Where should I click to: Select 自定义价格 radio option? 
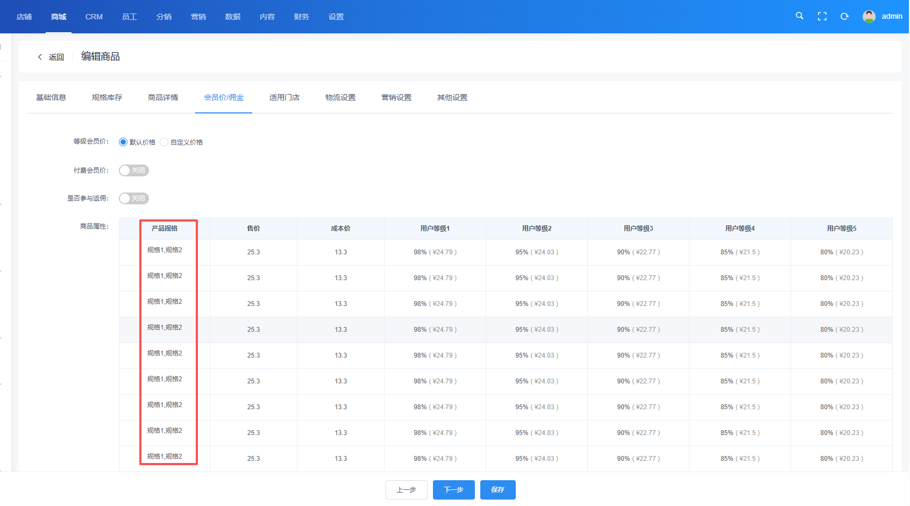click(164, 142)
